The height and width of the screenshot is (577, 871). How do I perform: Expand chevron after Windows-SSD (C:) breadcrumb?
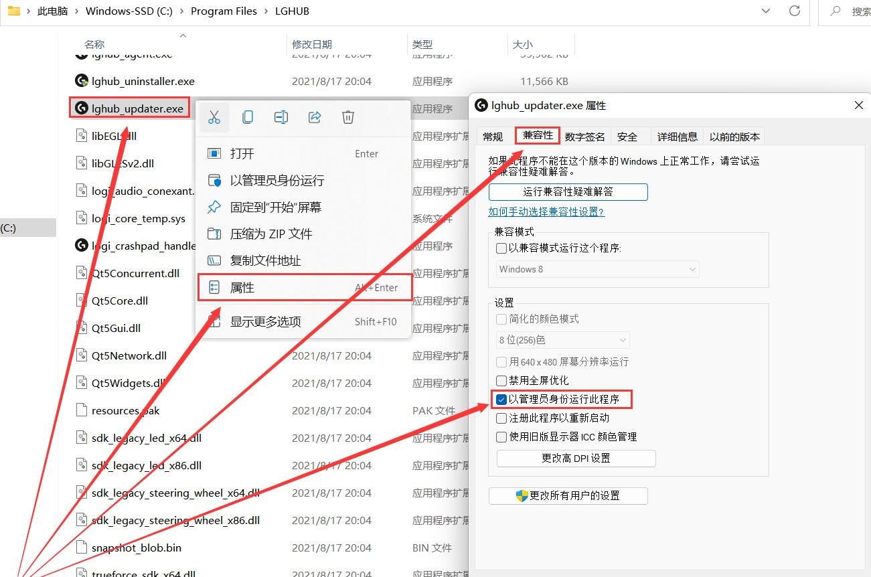tap(182, 11)
